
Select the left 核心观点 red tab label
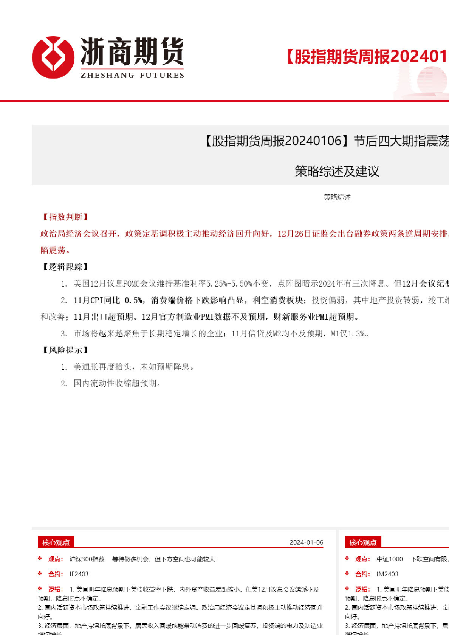[56, 542]
